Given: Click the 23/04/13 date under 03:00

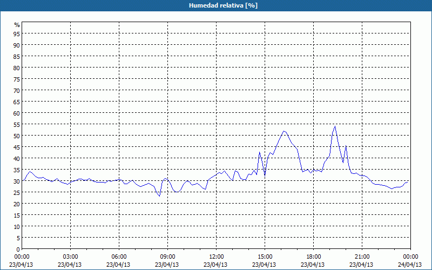Looking at the screenshot, I should click(70, 265).
